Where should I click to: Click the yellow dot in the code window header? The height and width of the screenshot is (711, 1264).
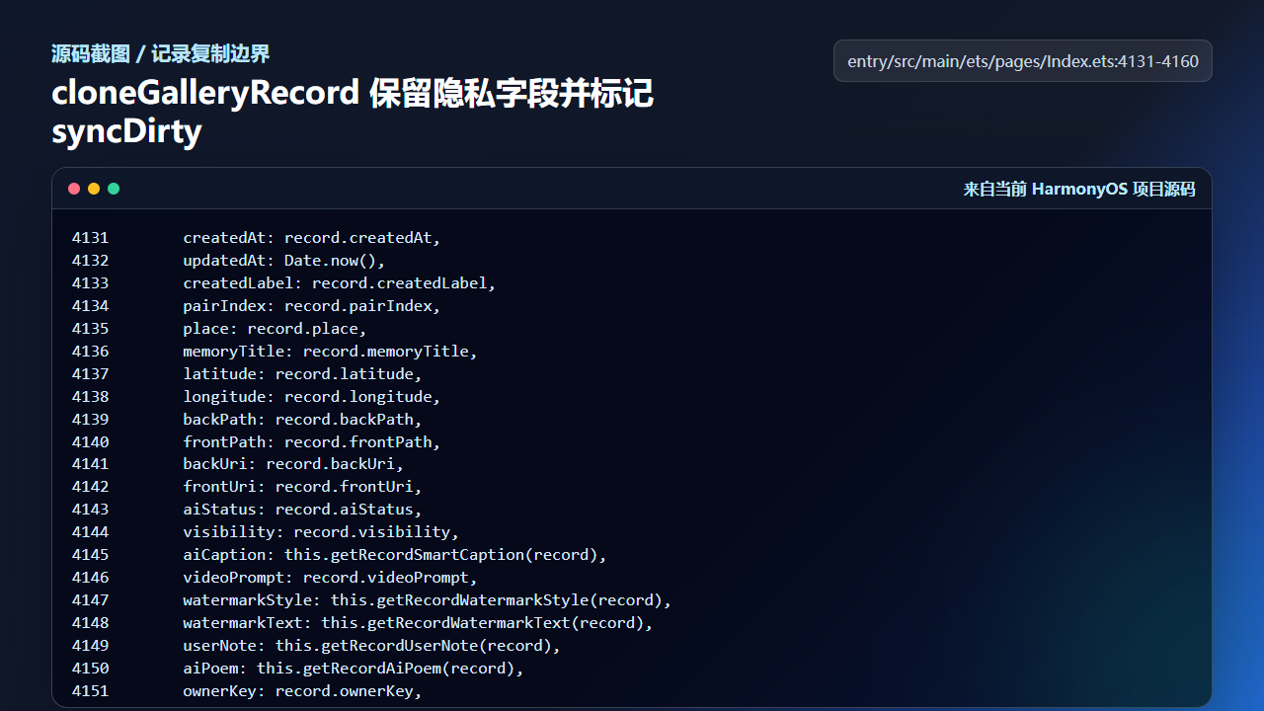tap(94, 189)
